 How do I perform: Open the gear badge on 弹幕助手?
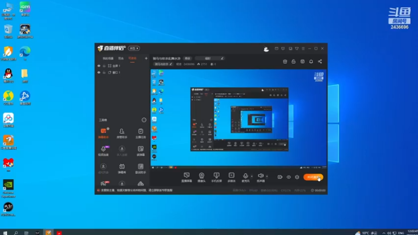[x=108, y=129]
